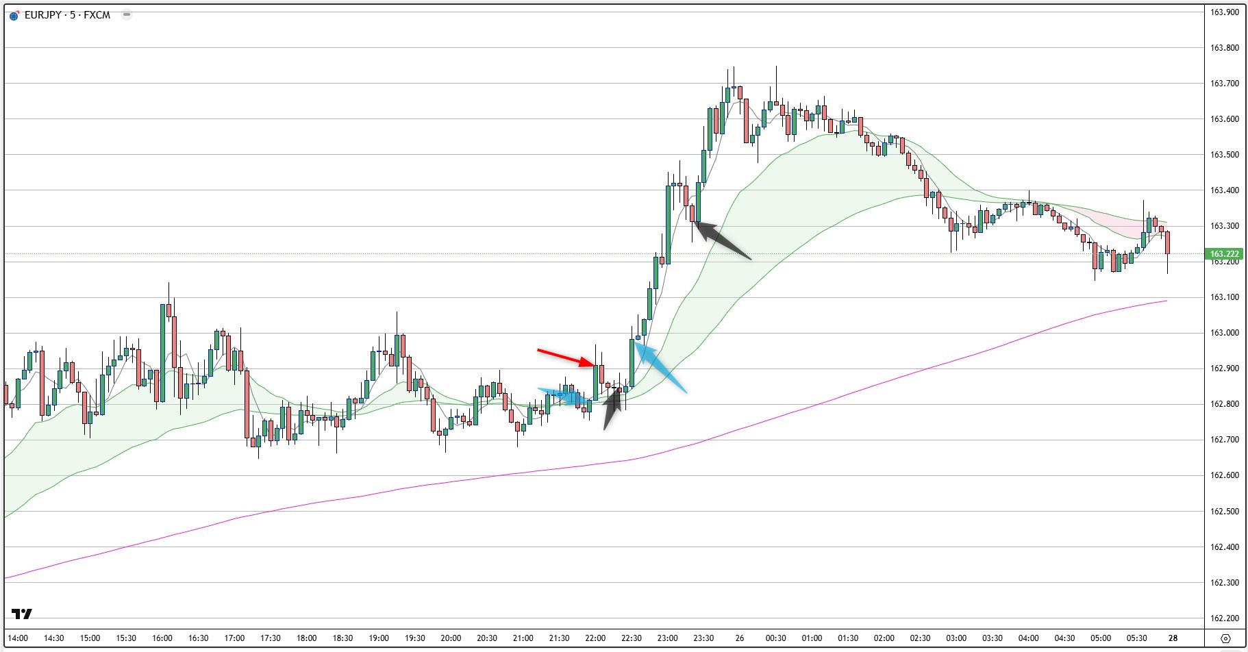Click the date label 26 on time axis
This screenshot has height=652, width=1248.
coord(740,638)
